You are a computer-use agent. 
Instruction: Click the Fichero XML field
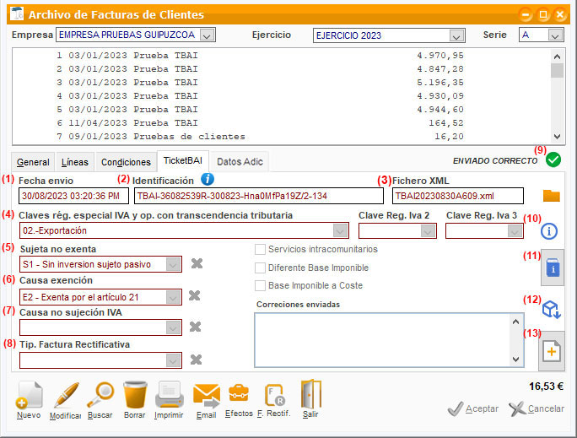(x=458, y=196)
